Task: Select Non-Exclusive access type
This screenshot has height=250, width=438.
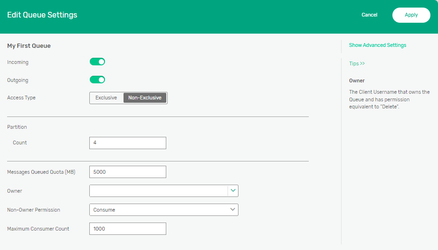Action: coord(145,98)
